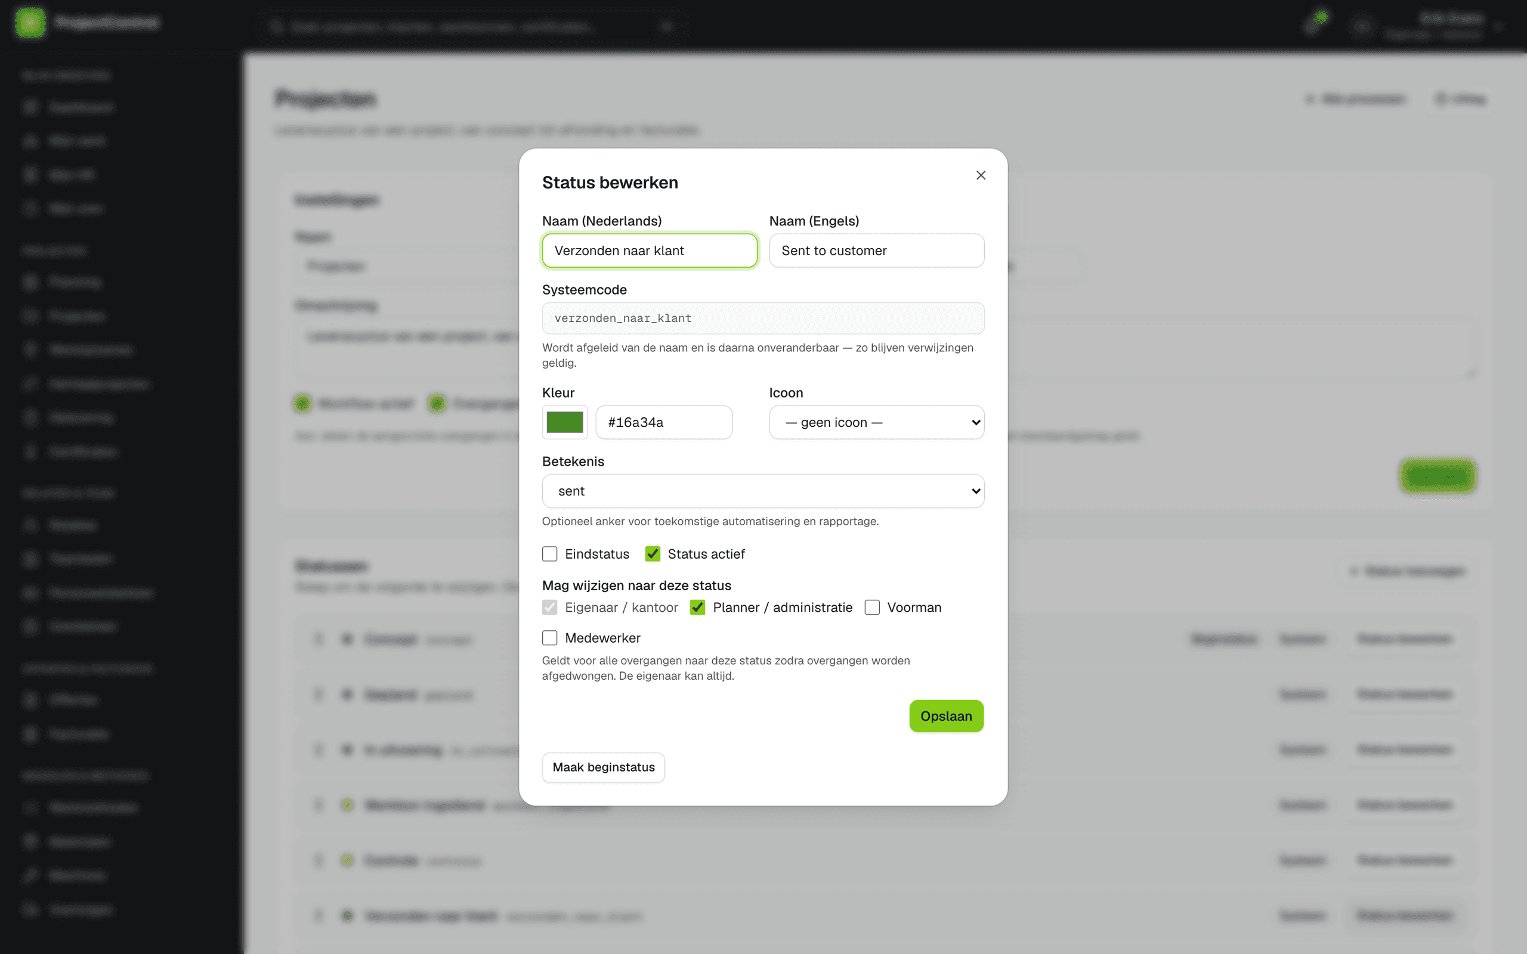Screen dimensions: 1527x954
Task: Open the Betekenis dropdown showing sent
Action: pos(763,491)
